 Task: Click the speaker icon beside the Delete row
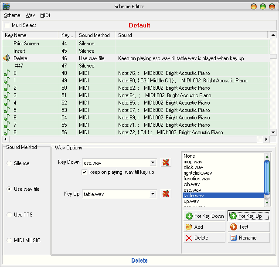point(7,58)
